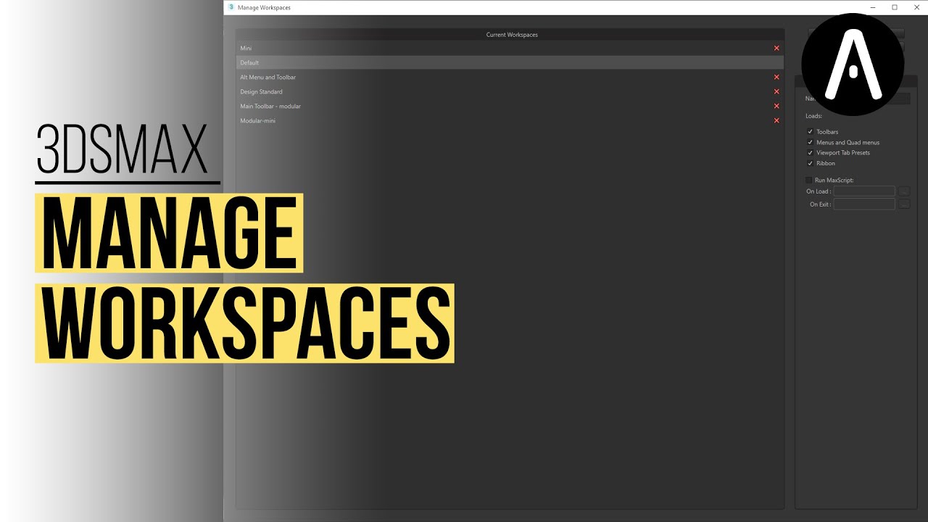Delete the Mini workspace with its red X

point(776,49)
